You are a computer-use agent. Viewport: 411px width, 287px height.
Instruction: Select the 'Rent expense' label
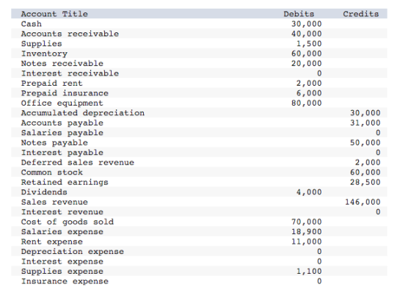point(51,241)
